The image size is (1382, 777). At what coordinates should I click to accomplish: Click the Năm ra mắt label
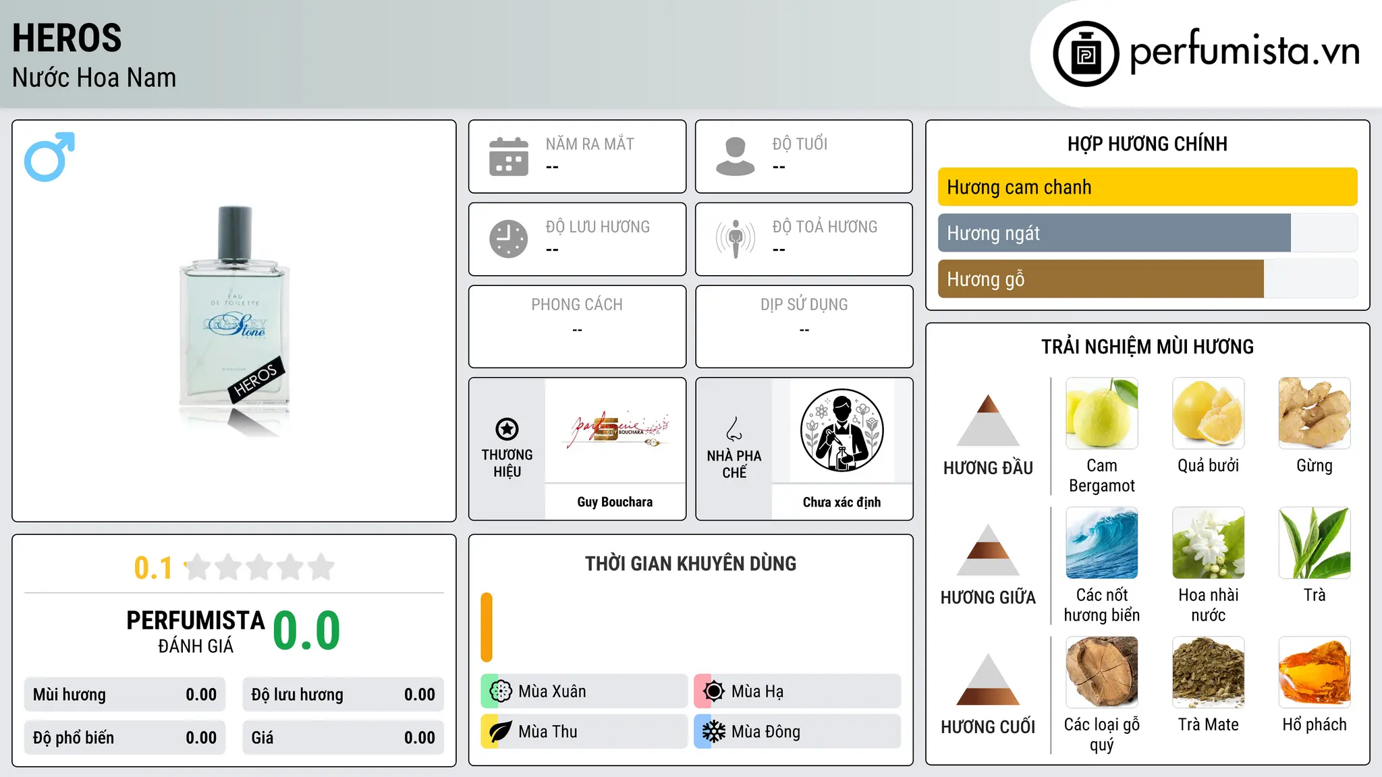point(590,144)
